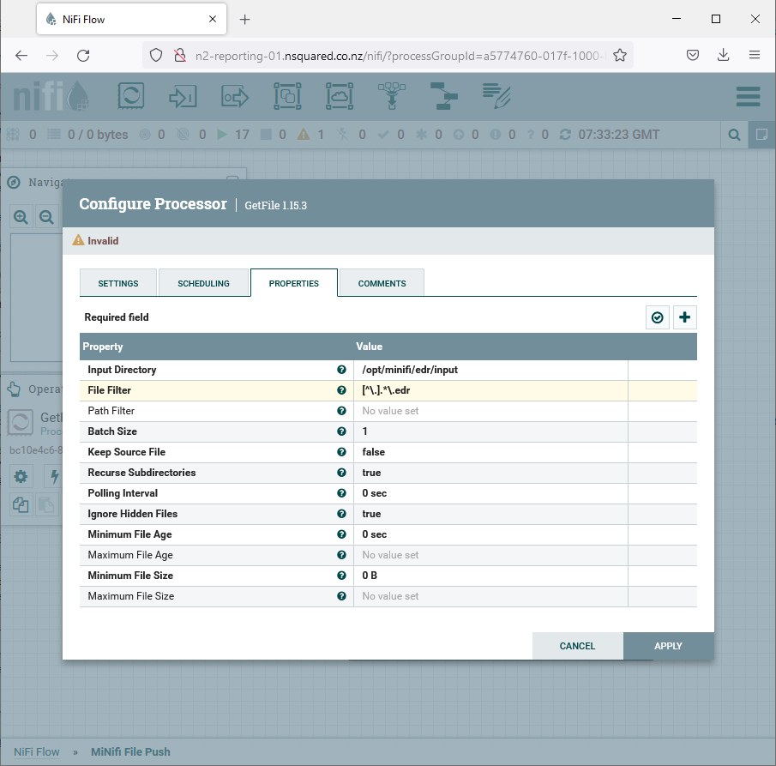
Task: Click the Input Port toolbar icon
Action: tap(183, 96)
